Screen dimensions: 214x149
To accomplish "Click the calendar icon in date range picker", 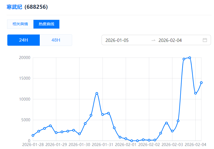I will click(x=205, y=40).
